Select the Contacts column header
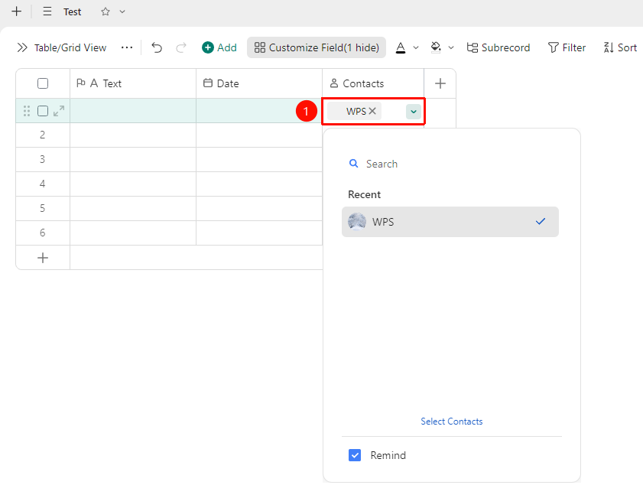 tap(373, 83)
